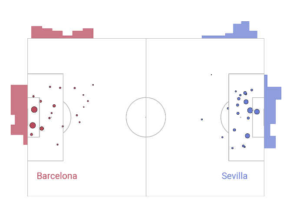Select the isolated blue shot nearest the center circle
This screenshot has height=209, width=293.
(202, 119)
